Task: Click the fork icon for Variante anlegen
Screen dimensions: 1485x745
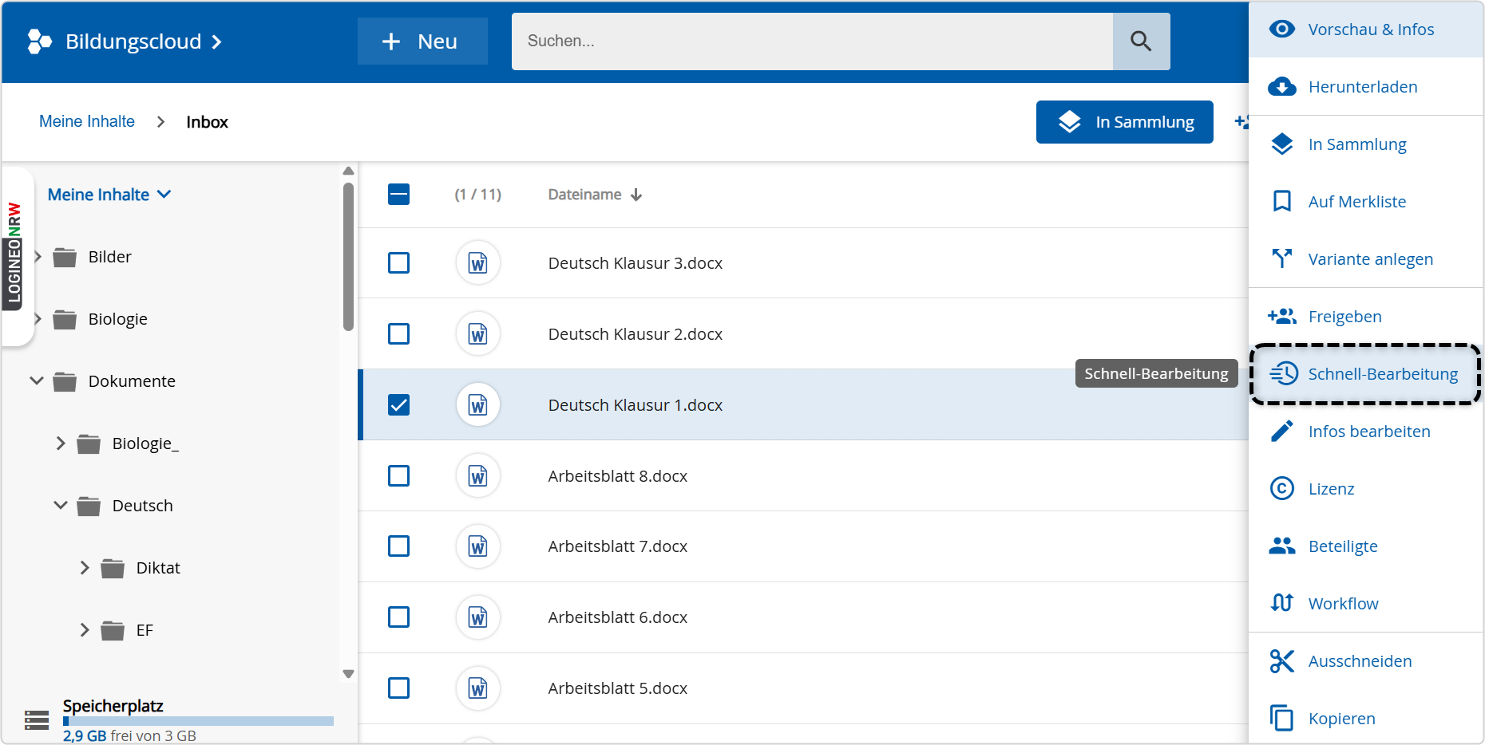Action: pyautogui.click(x=1282, y=259)
